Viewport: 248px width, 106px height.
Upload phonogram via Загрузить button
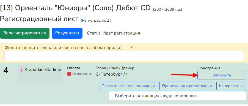click(x=222, y=75)
